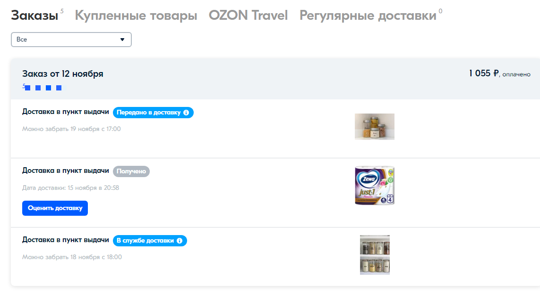Go to the 'Заказы' tab
Screen dimensions: 540x293
pyautogui.click(x=34, y=16)
